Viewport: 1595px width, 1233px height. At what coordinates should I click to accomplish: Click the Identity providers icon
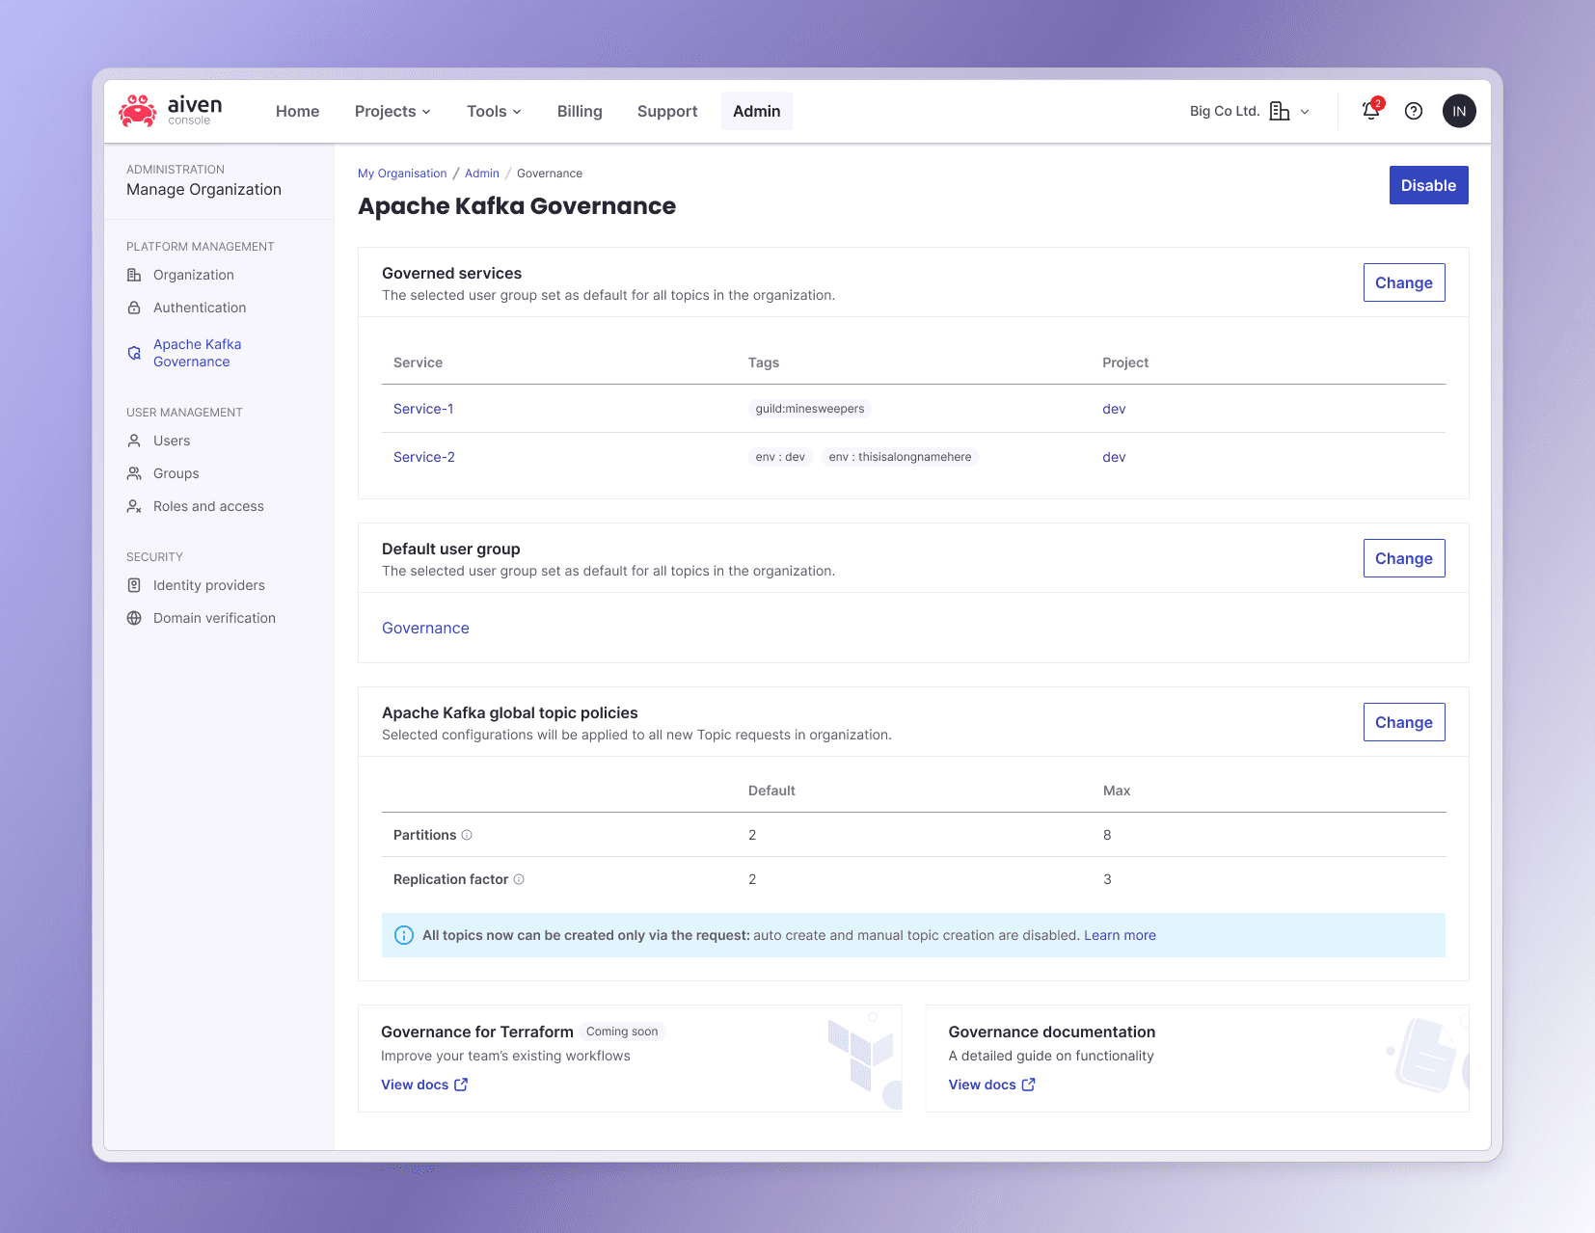pyautogui.click(x=134, y=585)
